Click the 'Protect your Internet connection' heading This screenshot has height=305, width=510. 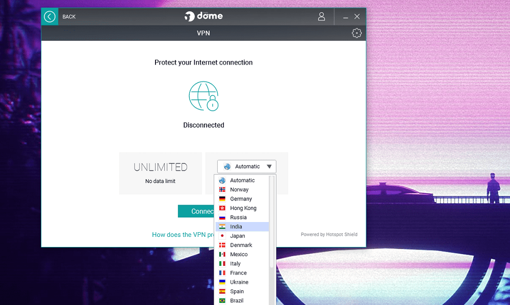point(203,62)
